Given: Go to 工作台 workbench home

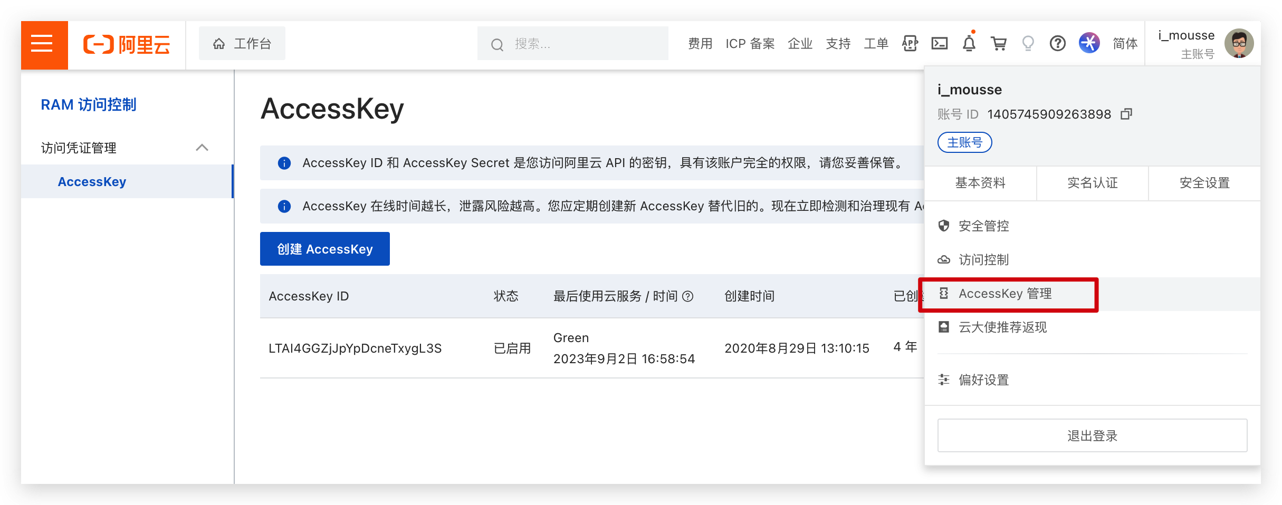Looking at the screenshot, I should tap(242, 43).
